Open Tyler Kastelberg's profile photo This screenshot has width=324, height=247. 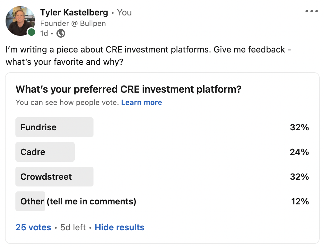(x=20, y=21)
